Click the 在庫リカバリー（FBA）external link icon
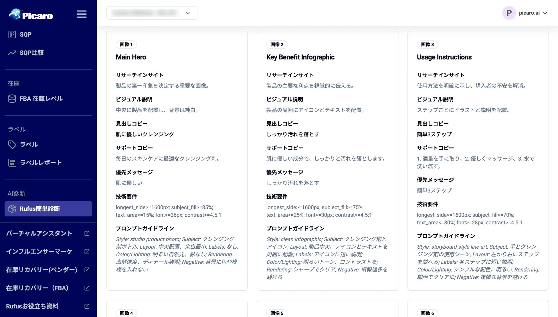The height and width of the screenshot is (317, 558). coord(87,288)
